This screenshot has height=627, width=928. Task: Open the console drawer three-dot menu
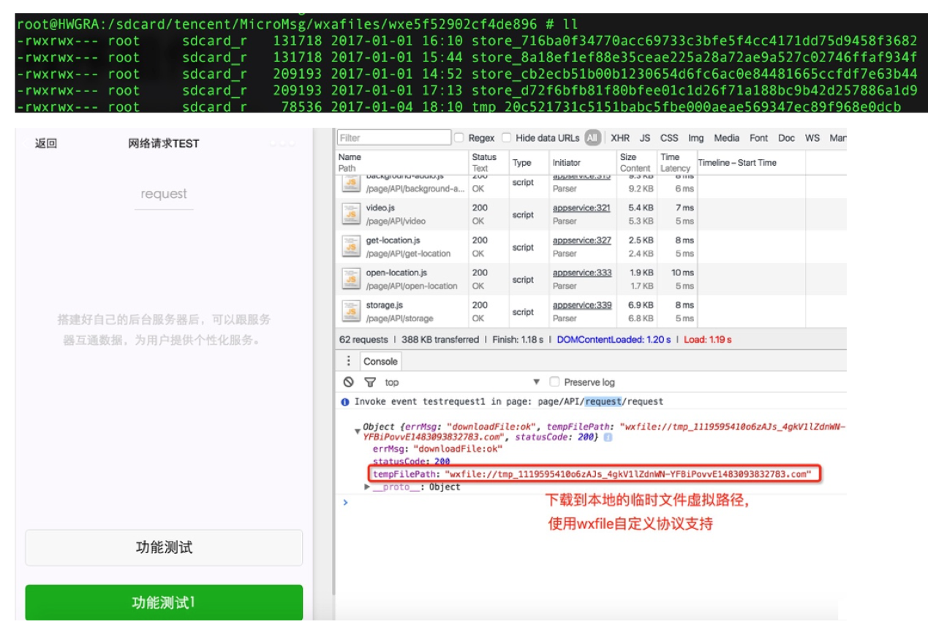pos(349,361)
